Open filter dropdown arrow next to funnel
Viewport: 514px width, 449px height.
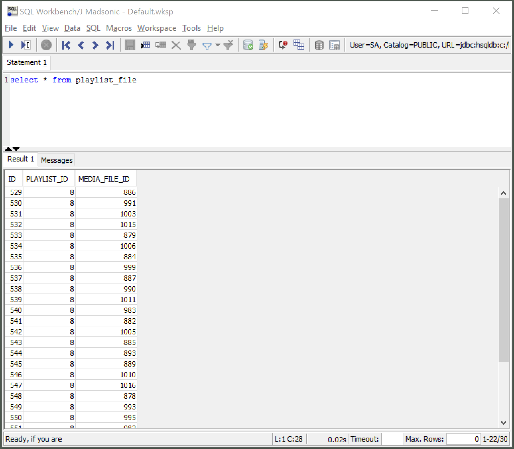point(217,45)
